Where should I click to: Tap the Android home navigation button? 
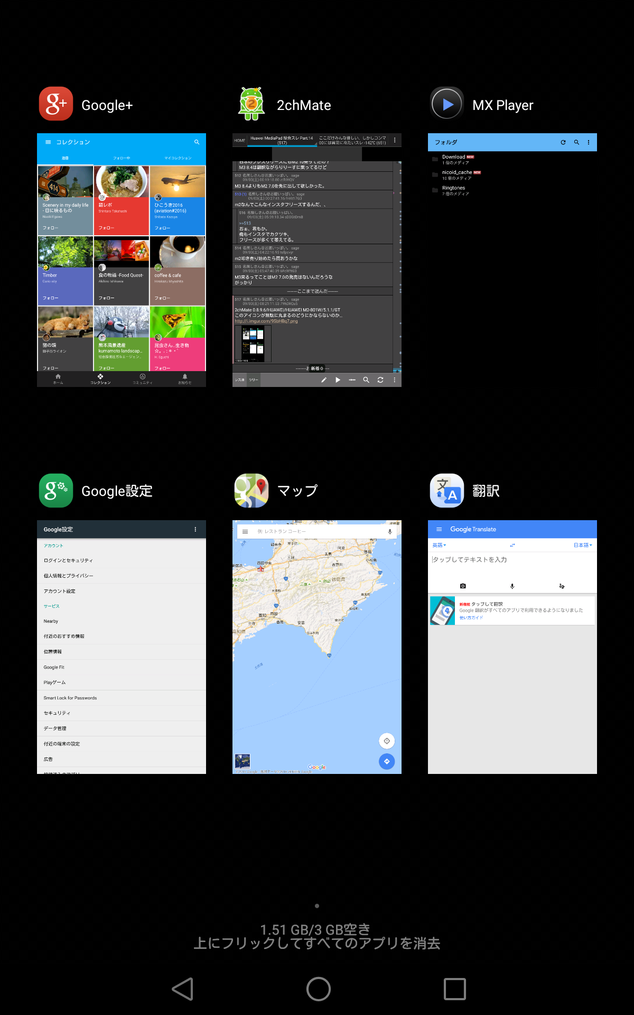coord(318,989)
